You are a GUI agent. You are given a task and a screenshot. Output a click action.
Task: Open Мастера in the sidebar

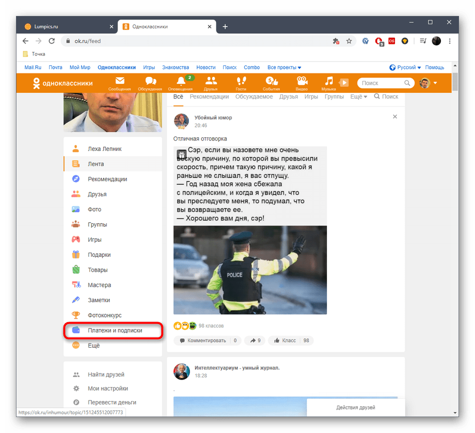click(112, 285)
